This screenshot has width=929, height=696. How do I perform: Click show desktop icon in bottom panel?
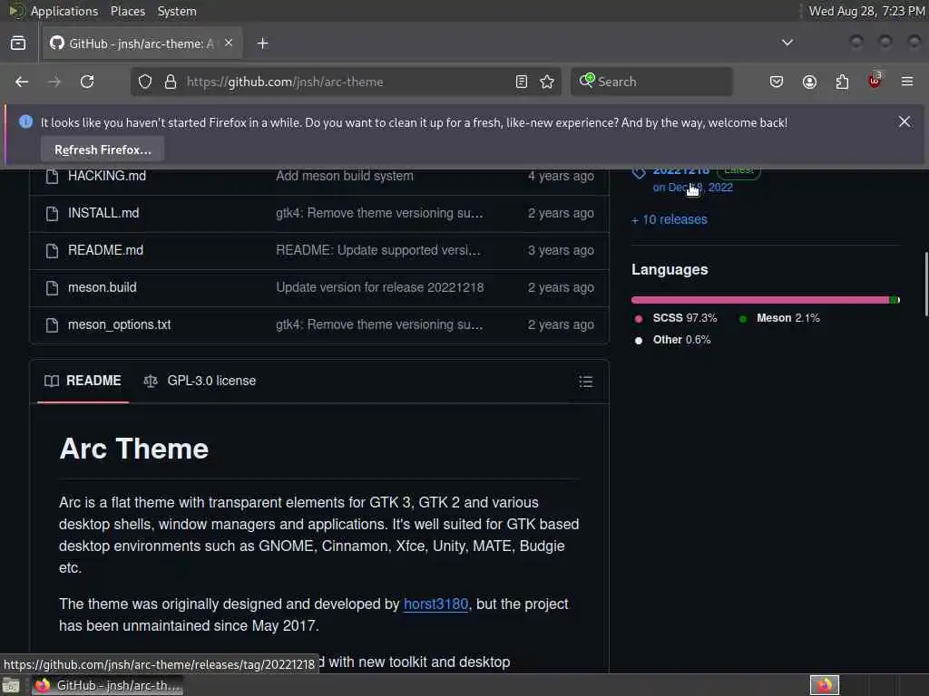coord(11,686)
